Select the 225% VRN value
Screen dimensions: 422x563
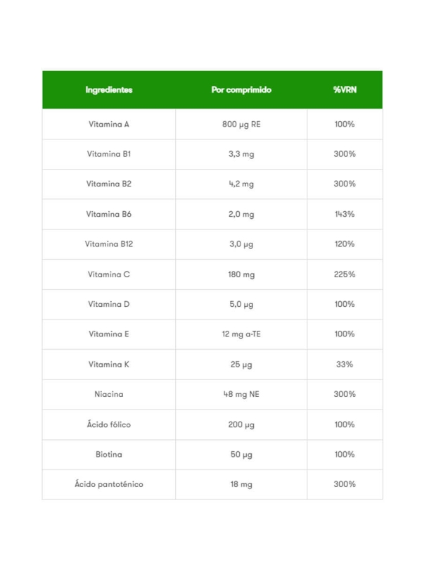[345, 274]
